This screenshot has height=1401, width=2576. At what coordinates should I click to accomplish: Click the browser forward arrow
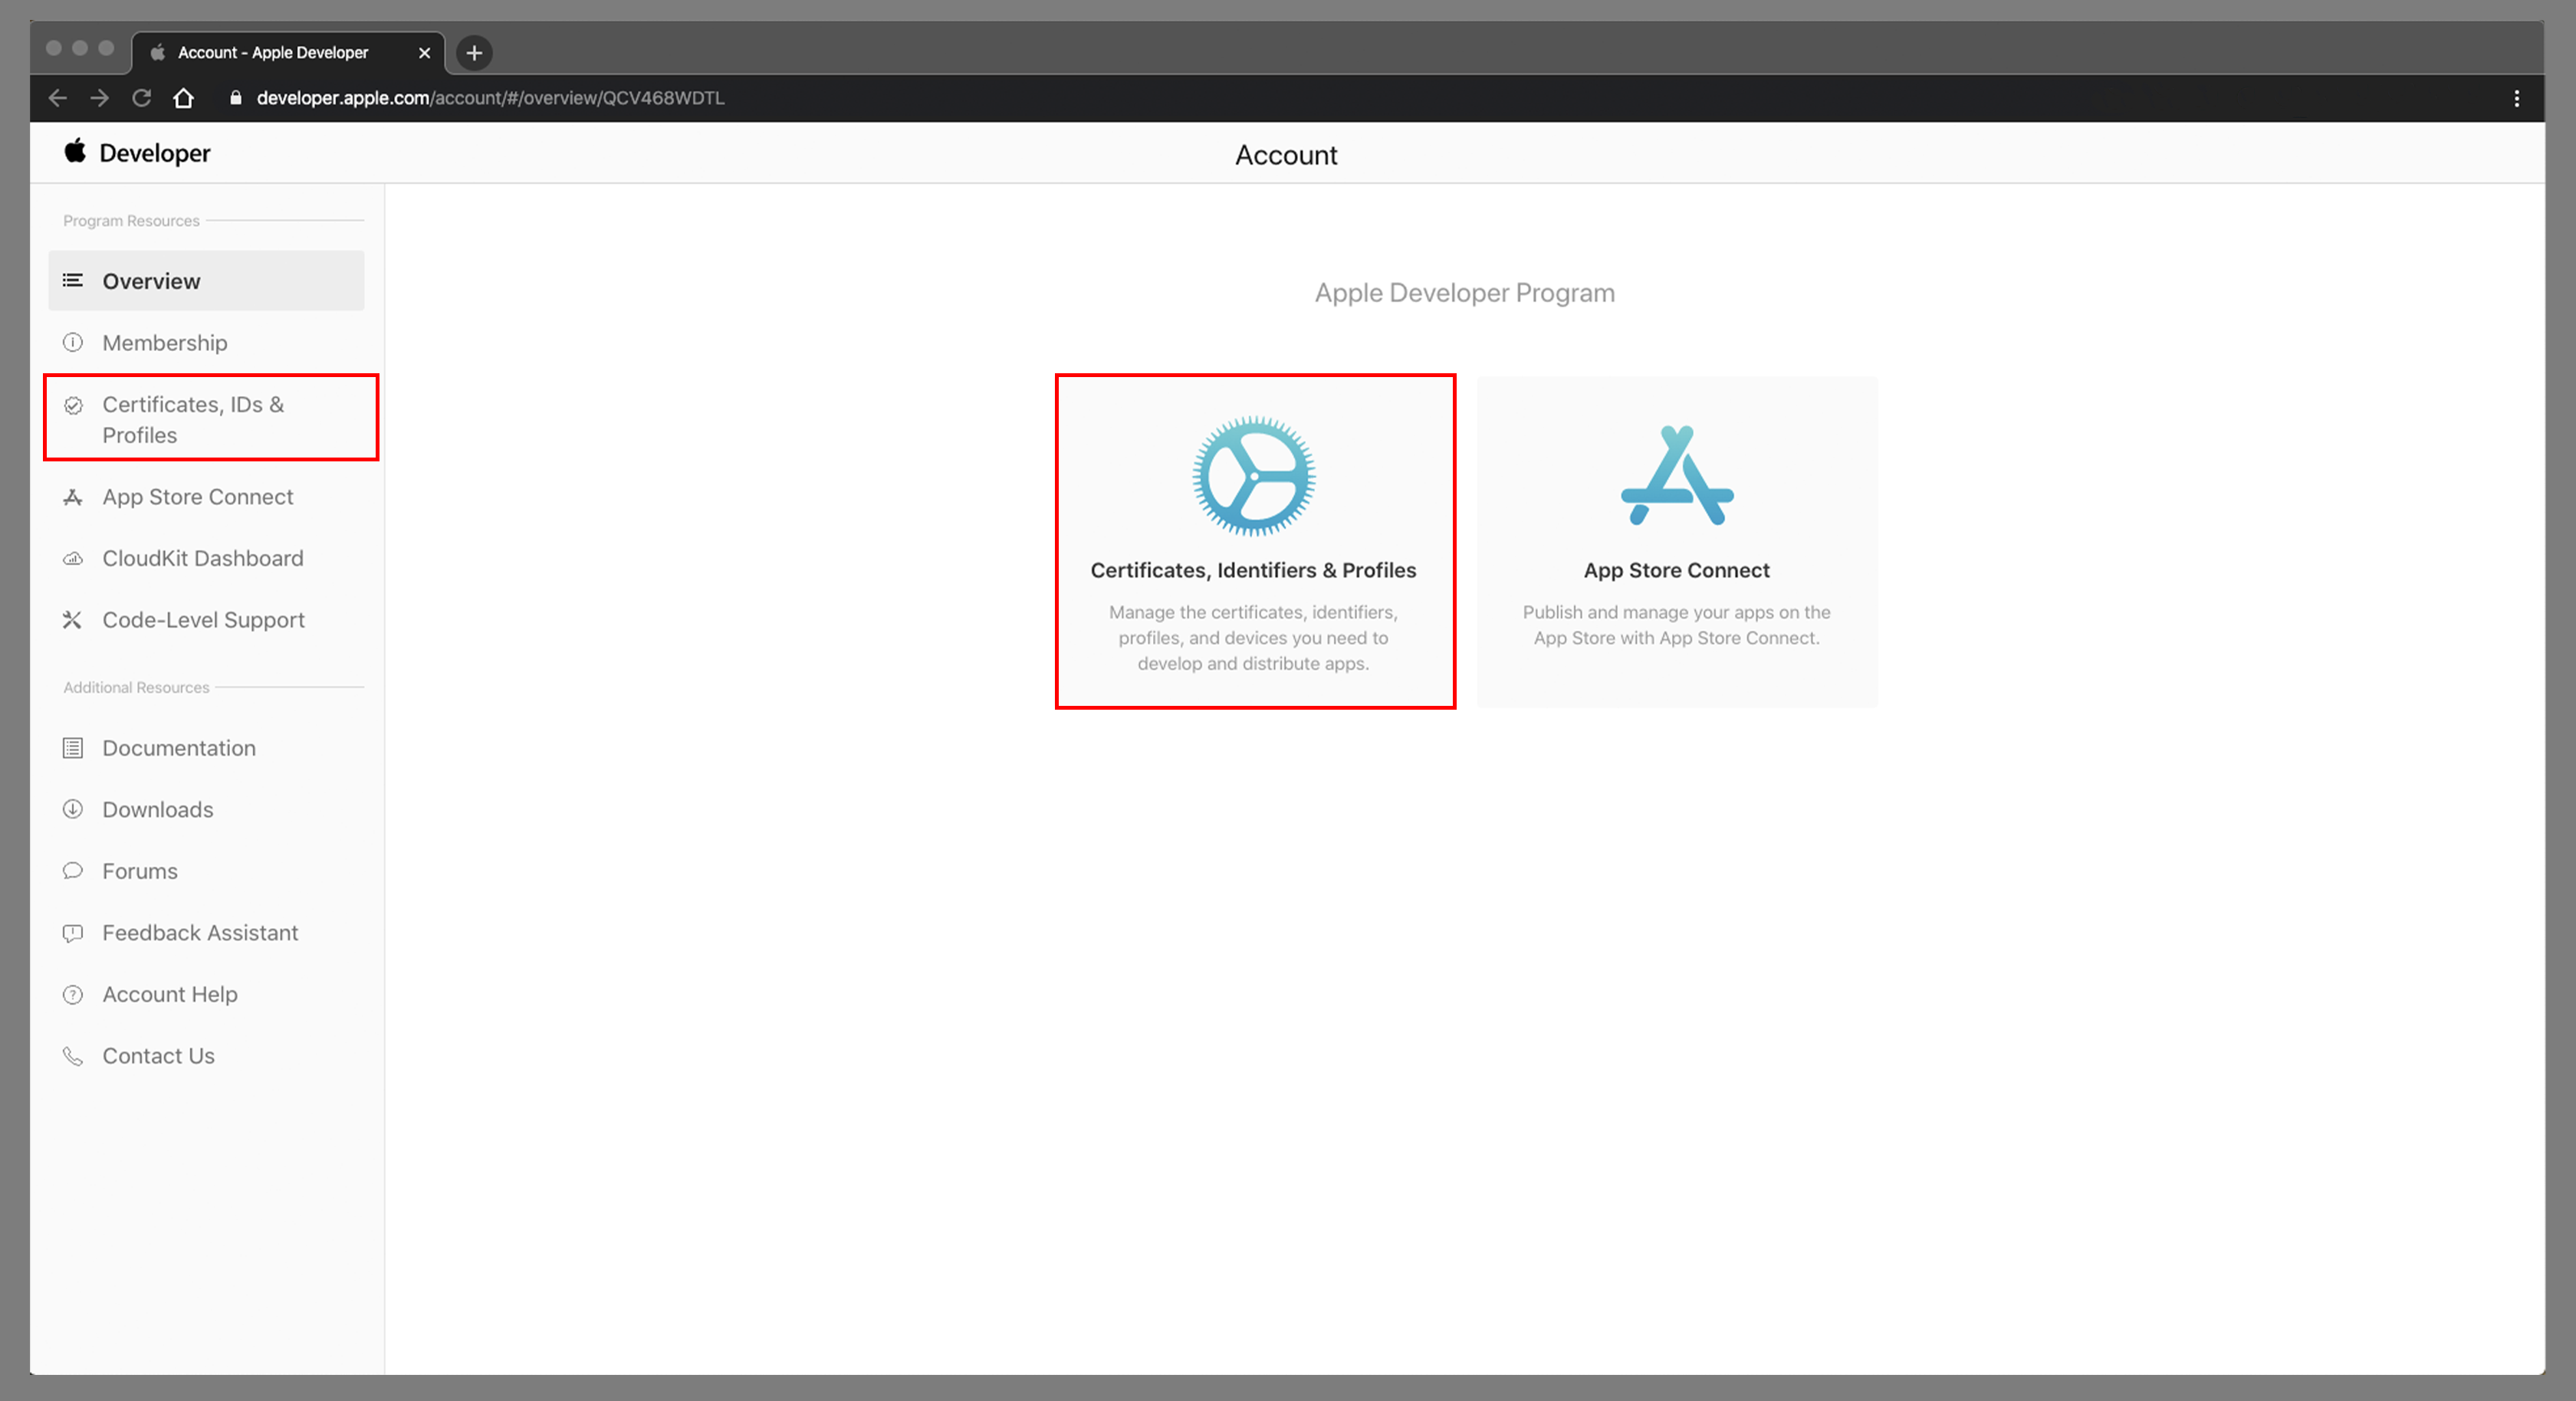pyautogui.click(x=99, y=98)
